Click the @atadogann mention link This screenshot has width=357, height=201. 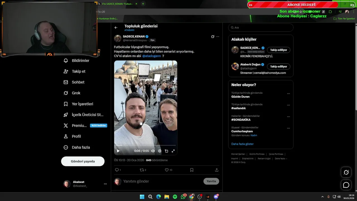tap(151, 56)
